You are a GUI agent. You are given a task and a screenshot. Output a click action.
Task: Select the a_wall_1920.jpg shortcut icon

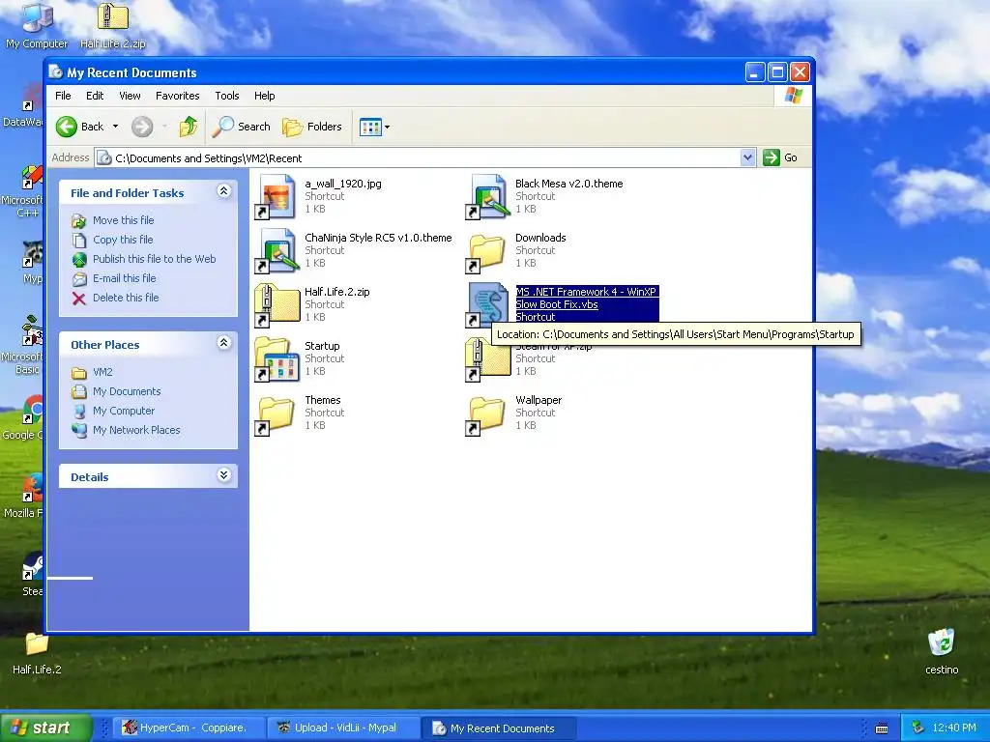276,197
